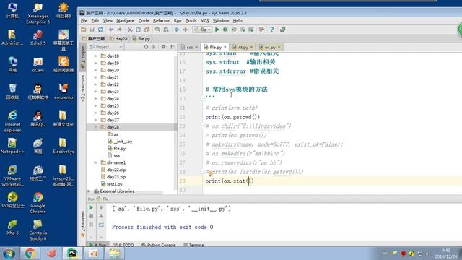Image resolution: width=462 pixels, height=260 pixels.
Task: Open the 6: TODO tool window
Action: point(123,245)
